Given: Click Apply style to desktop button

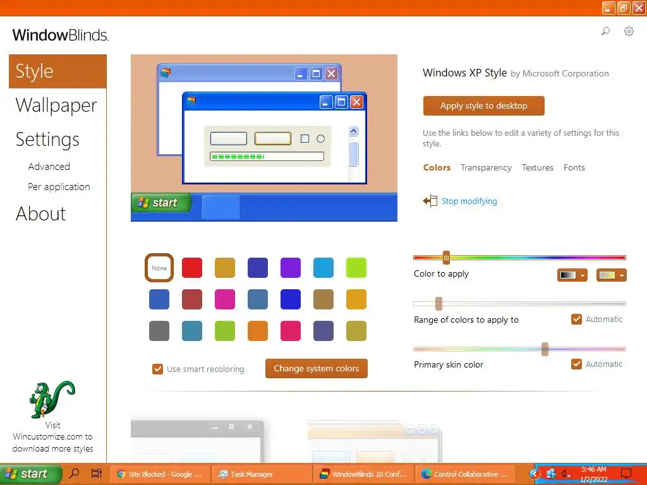Looking at the screenshot, I should coord(483,105).
